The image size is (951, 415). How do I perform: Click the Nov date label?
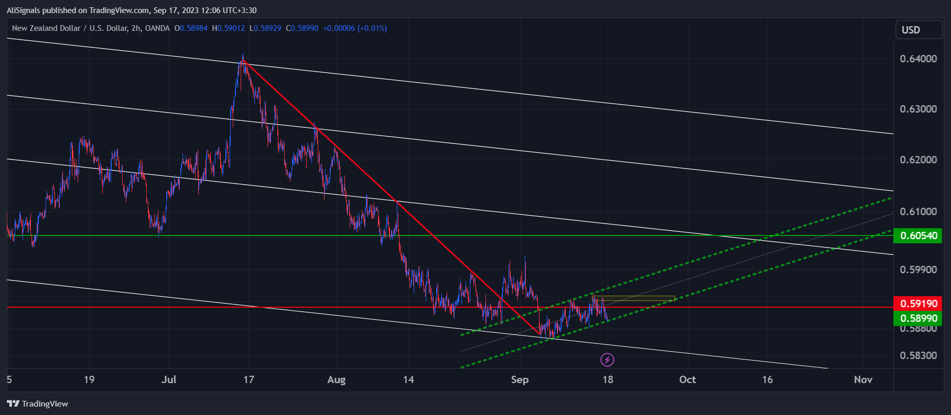863,379
